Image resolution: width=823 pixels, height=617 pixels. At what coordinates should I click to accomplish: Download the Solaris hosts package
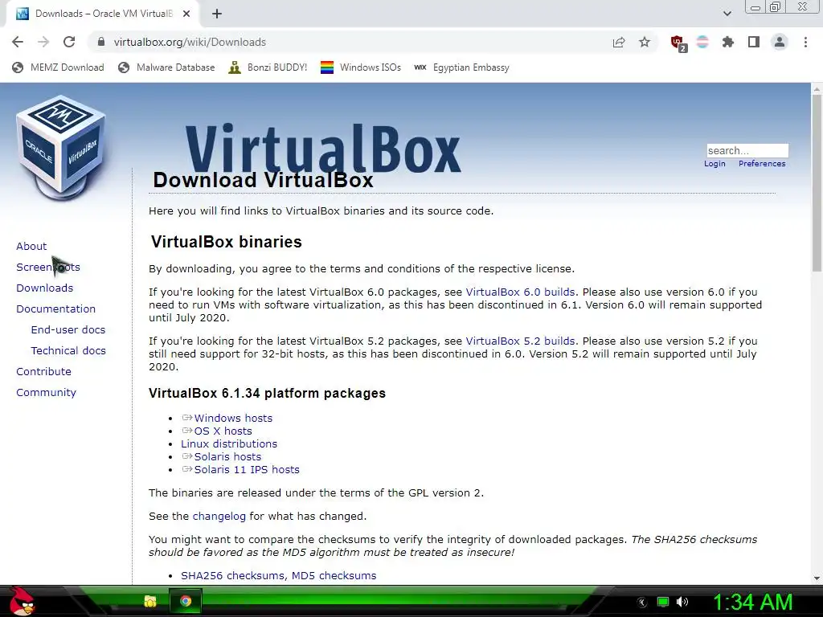point(227,457)
